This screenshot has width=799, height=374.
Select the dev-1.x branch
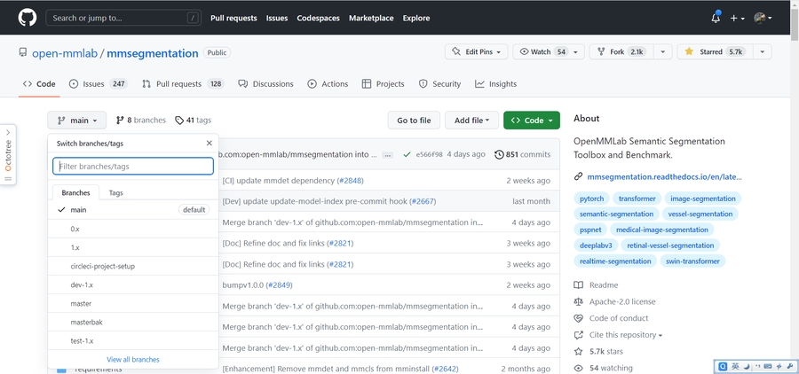(x=83, y=284)
